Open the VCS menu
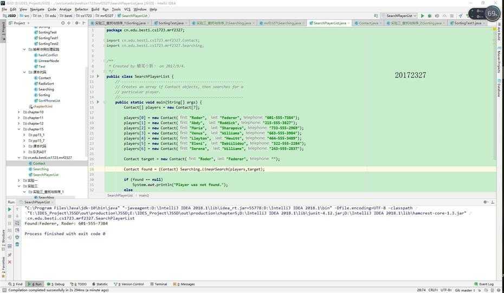The width and height of the screenshot is (504, 293). [x=127, y=9]
